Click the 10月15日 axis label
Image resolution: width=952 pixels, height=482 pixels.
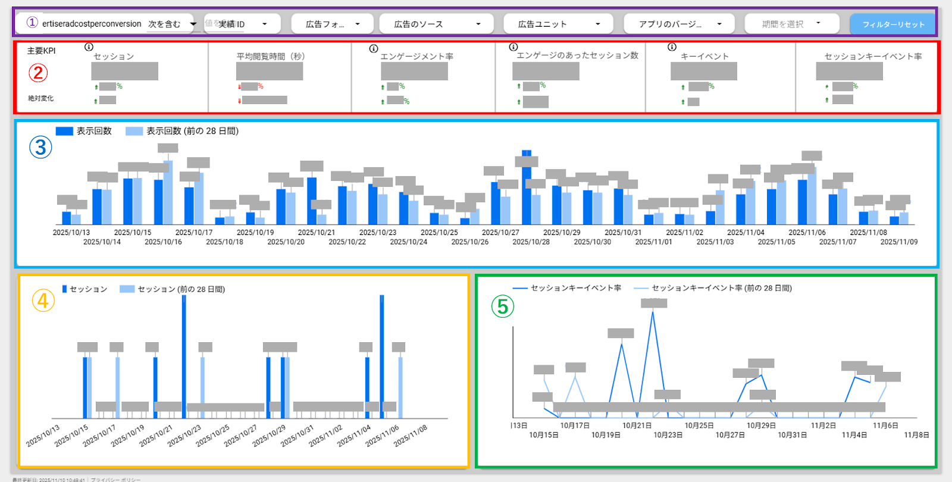coord(544,435)
